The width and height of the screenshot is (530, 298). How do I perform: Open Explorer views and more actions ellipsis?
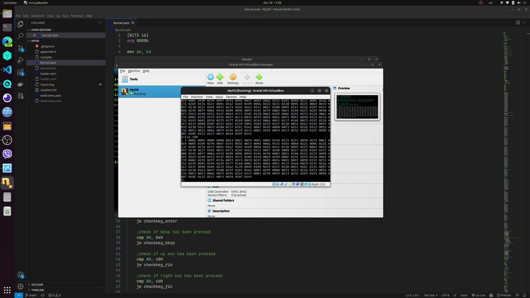pos(99,23)
